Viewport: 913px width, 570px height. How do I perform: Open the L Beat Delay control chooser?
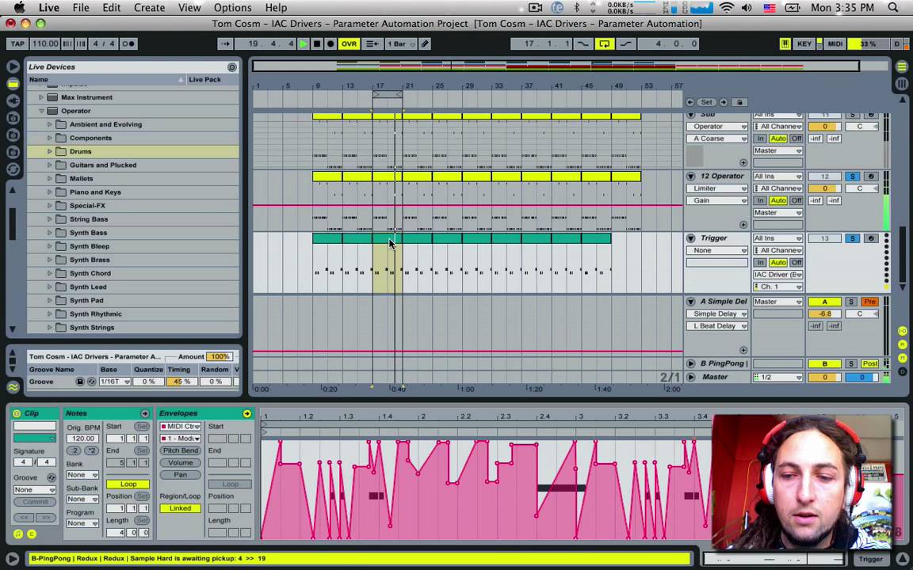coord(716,325)
